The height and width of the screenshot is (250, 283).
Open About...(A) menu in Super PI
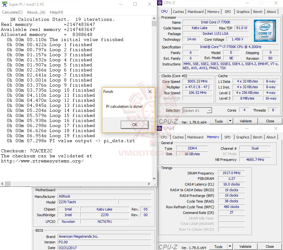pyautogui.click(x=36, y=12)
